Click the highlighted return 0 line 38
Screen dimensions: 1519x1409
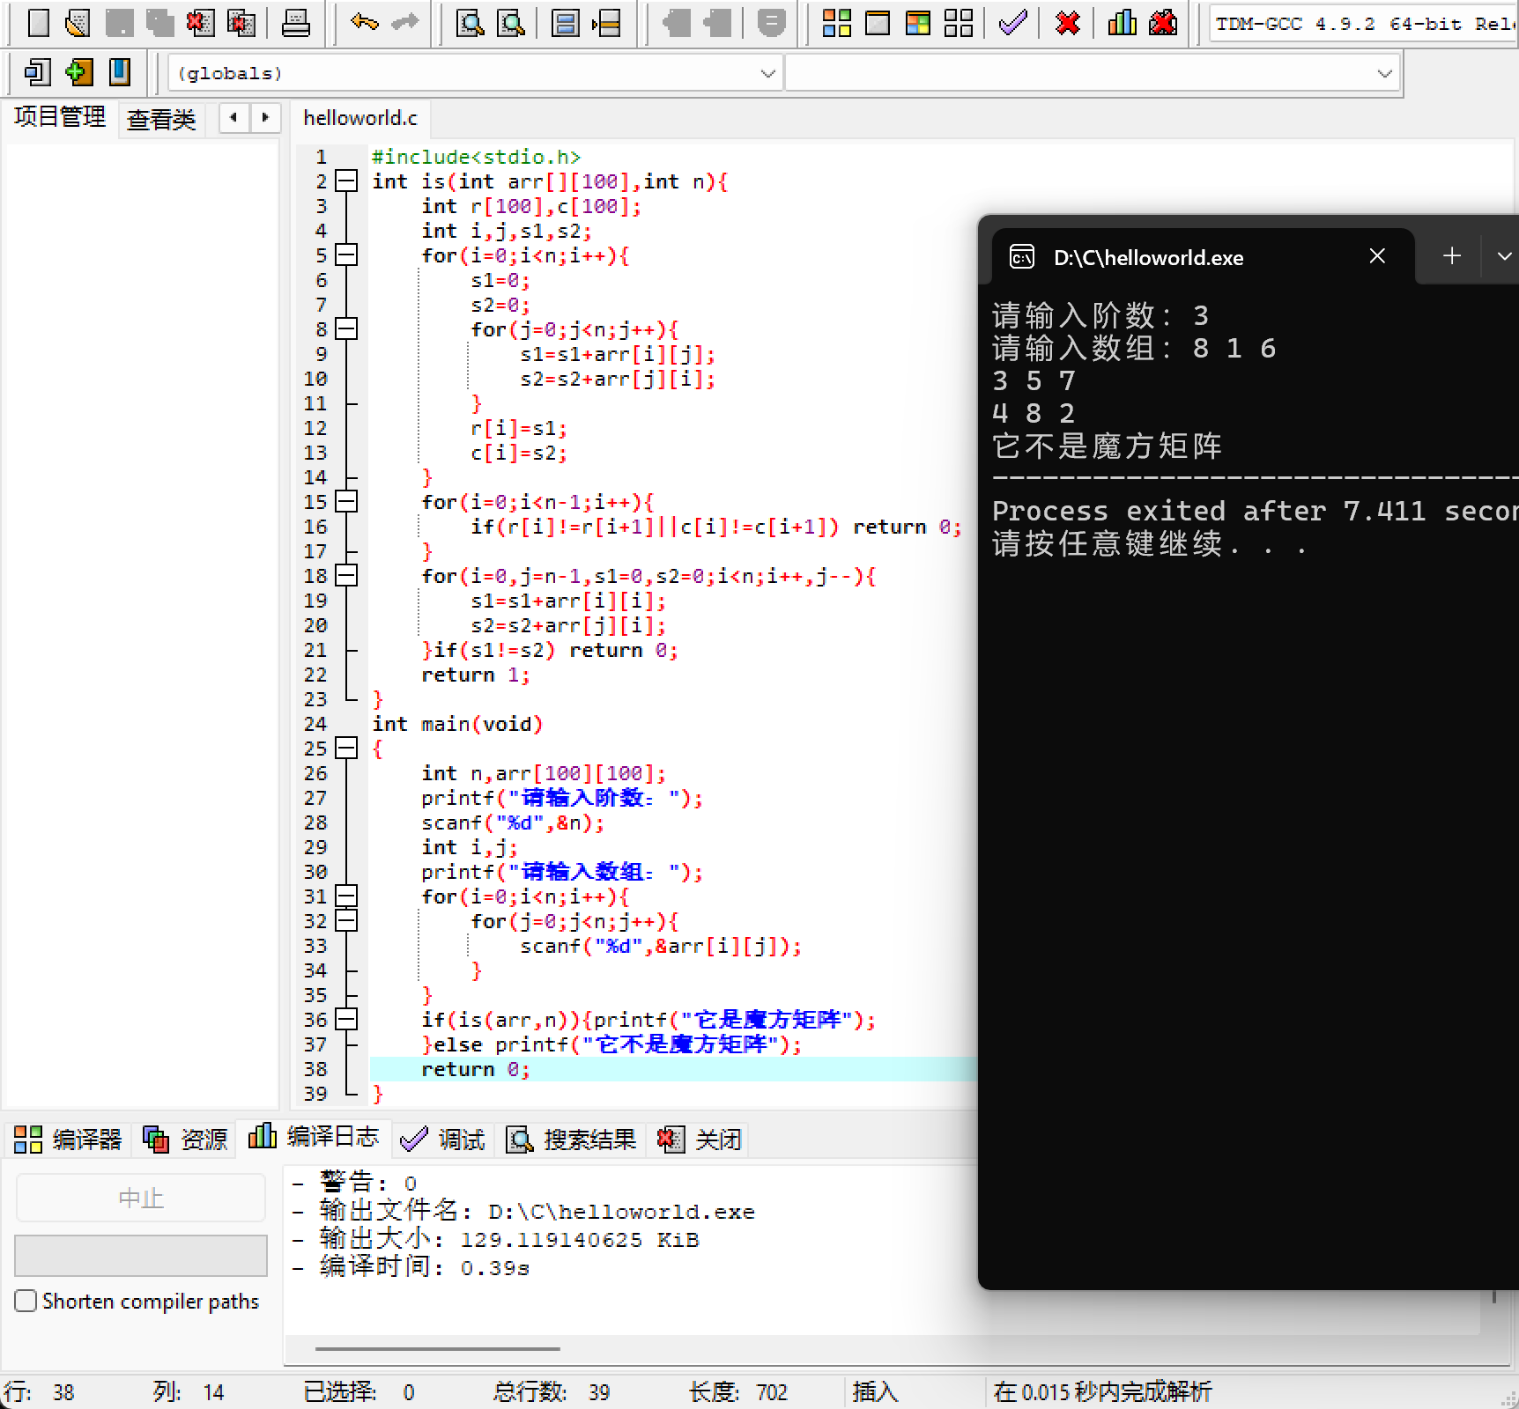tap(673, 1069)
